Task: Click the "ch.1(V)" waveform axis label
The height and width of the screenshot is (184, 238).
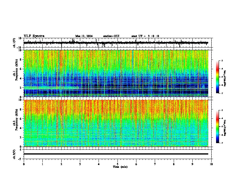Action: point(14,43)
